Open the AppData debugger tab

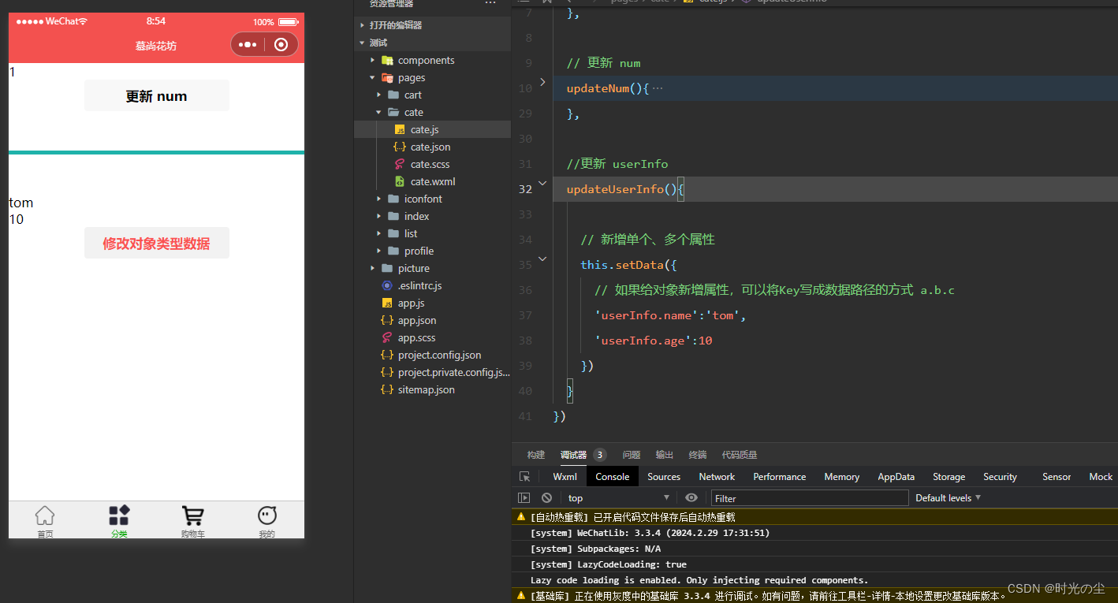pyautogui.click(x=896, y=477)
